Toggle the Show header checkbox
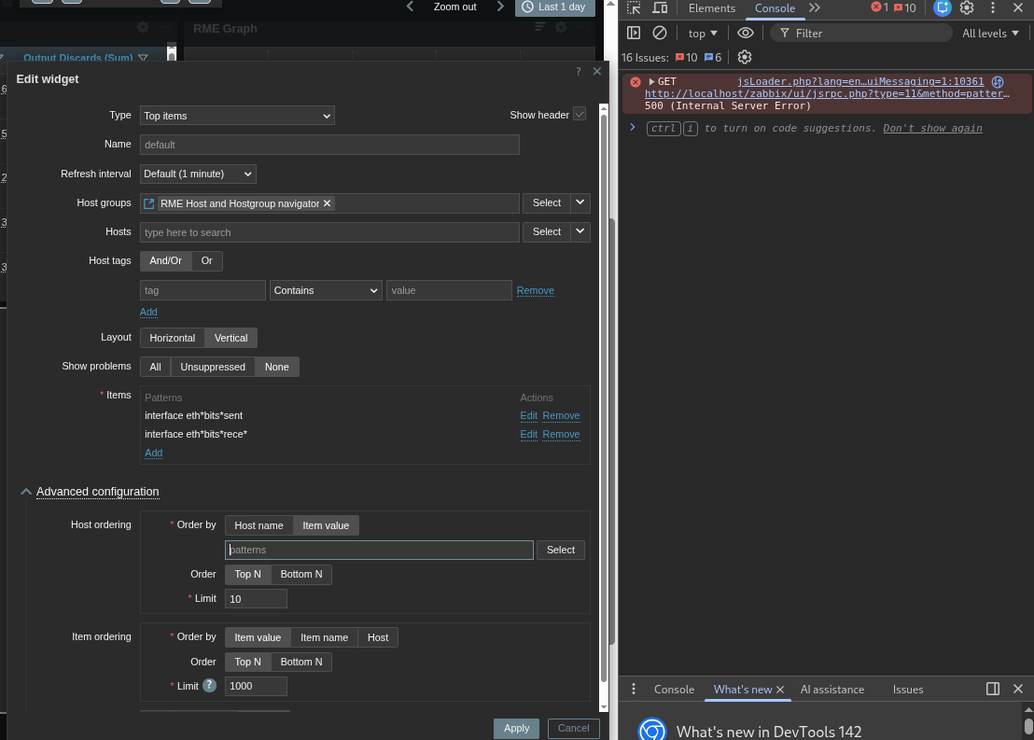The image size is (1034, 740). point(580,115)
